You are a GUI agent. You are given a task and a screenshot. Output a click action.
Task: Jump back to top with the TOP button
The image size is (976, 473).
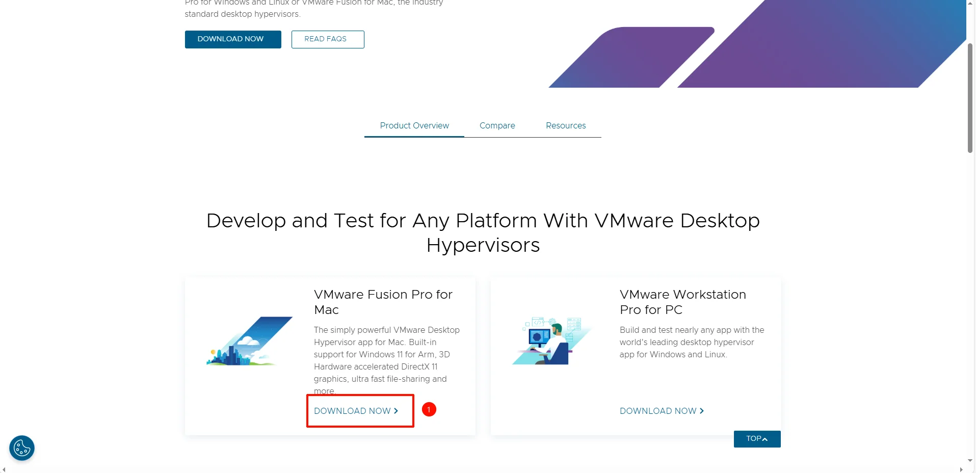coord(756,438)
